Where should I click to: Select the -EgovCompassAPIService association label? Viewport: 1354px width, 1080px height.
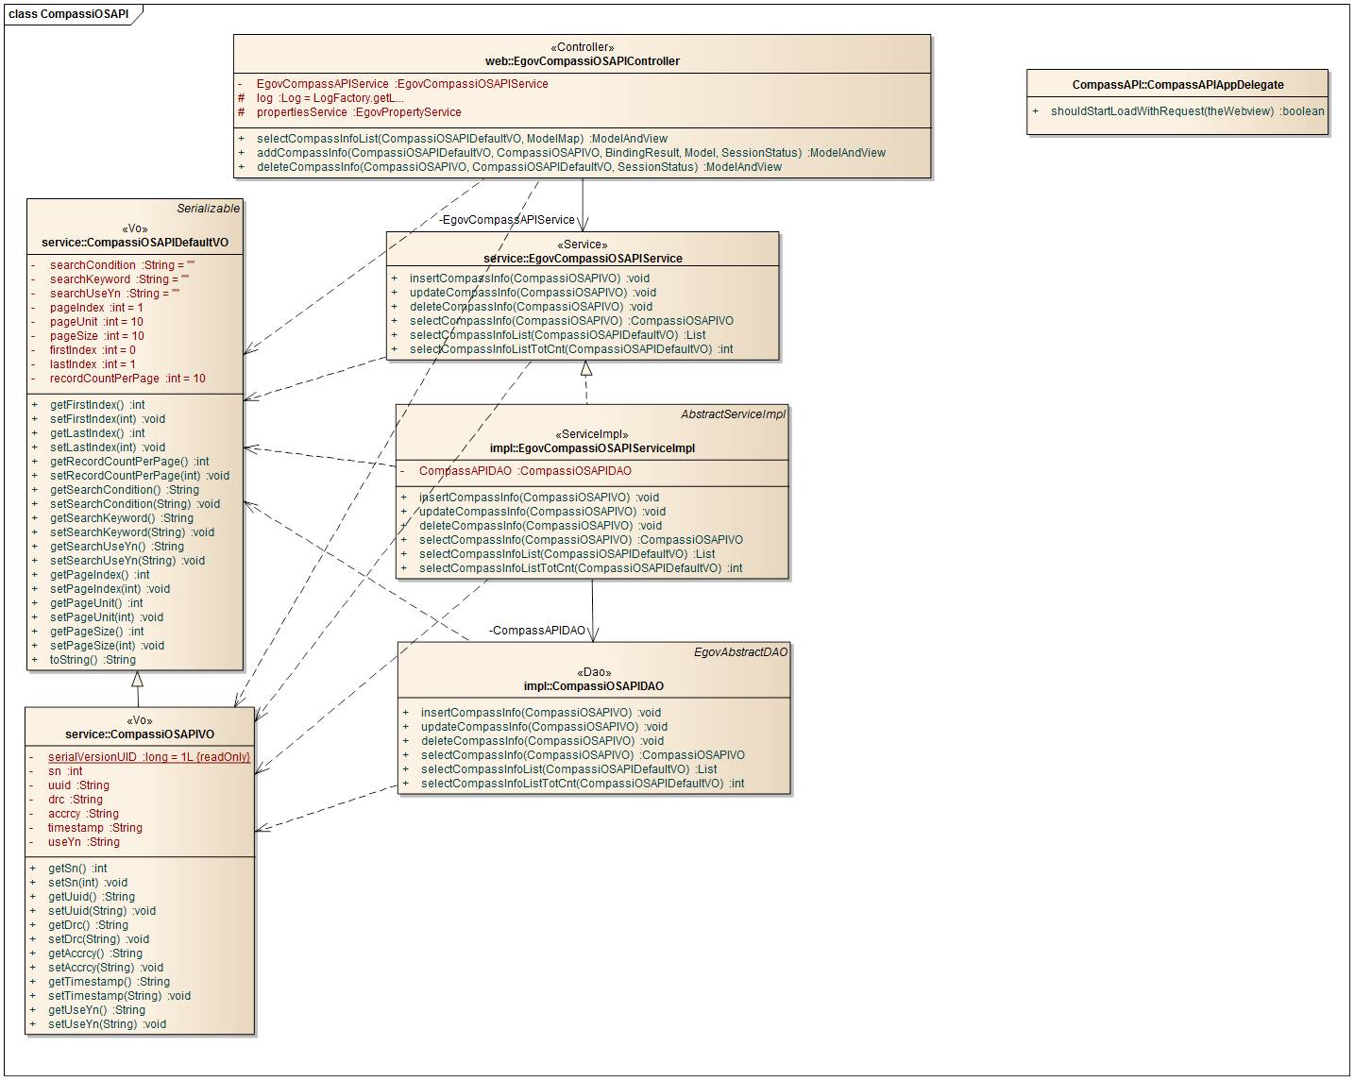[506, 220]
